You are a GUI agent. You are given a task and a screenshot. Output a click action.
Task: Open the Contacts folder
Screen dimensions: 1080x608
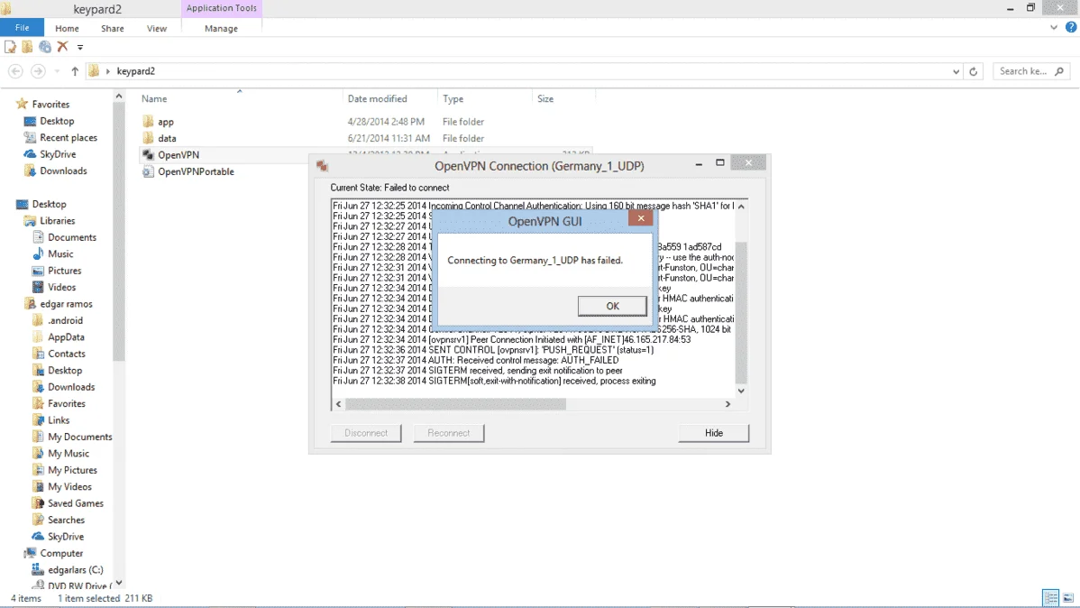(x=67, y=354)
